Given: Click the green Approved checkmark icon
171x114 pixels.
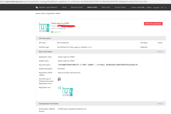Looking at the screenshot, I should pos(52,32).
